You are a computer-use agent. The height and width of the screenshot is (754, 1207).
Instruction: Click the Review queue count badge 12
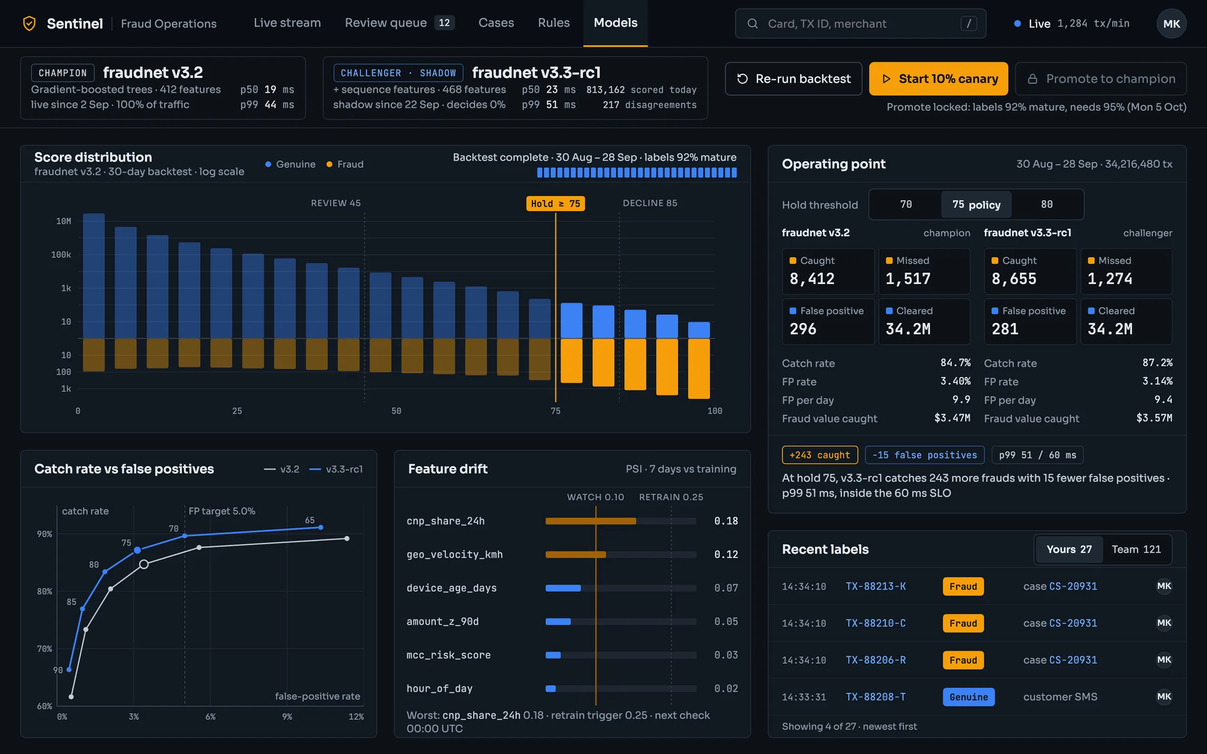pos(444,23)
